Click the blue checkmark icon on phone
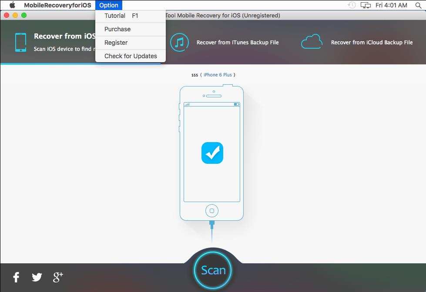The width and height of the screenshot is (426, 292). click(212, 153)
